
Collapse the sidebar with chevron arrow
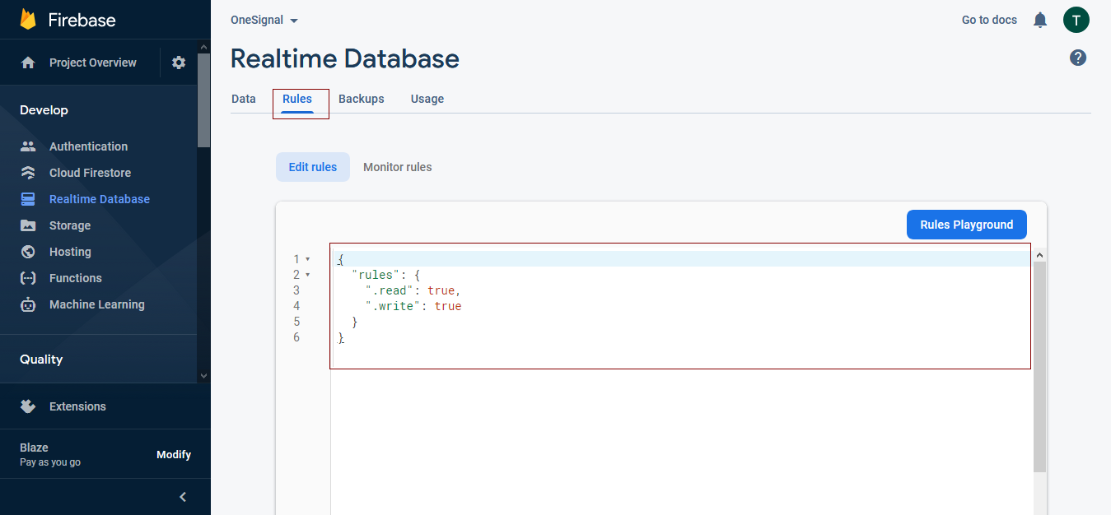(183, 497)
